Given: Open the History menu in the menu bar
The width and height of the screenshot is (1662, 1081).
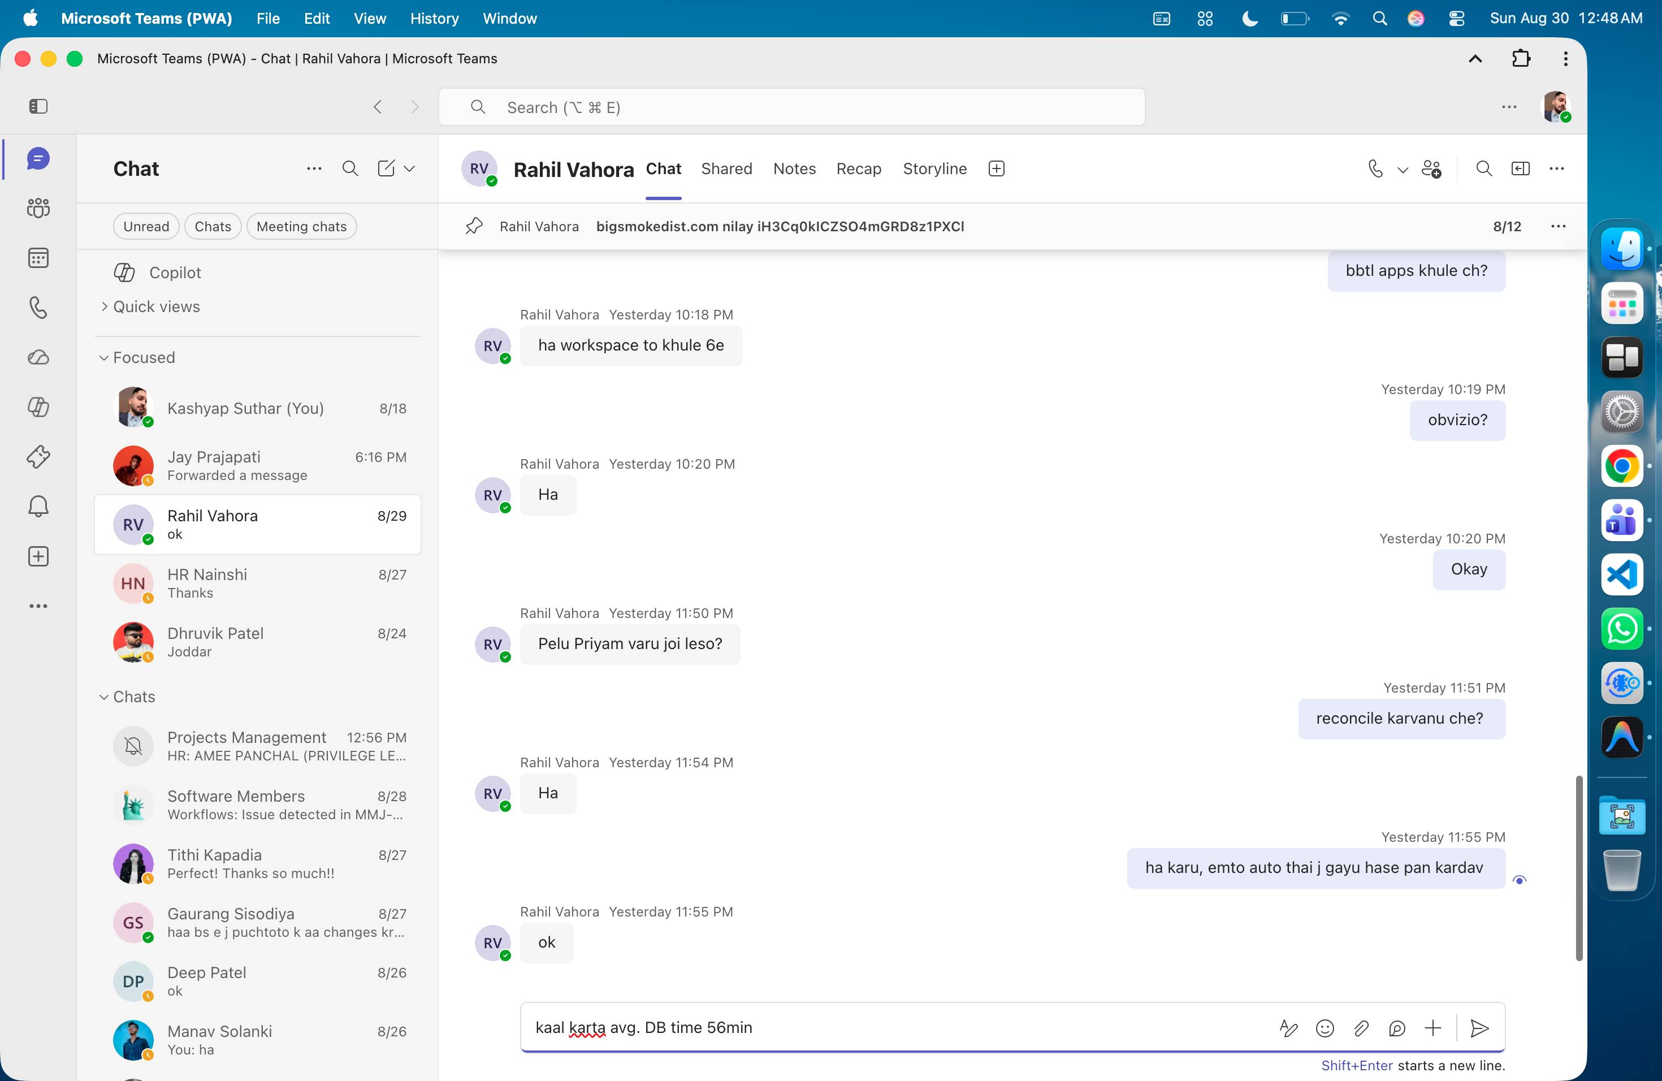Looking at the screenshot, I should click(x=434, y=18).
